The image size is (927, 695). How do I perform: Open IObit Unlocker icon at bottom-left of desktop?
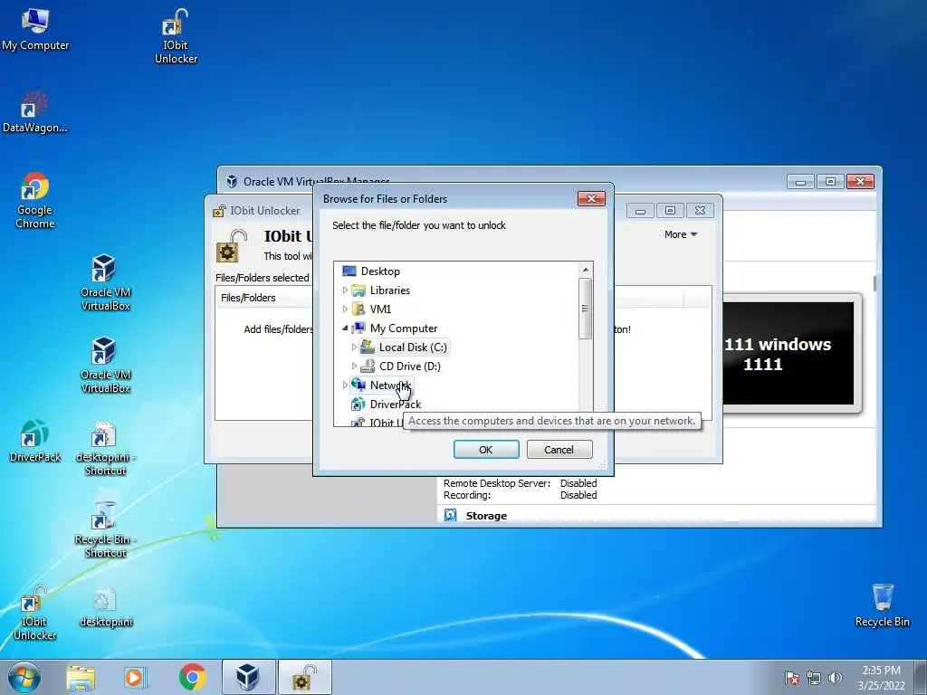tap(35, 613)
